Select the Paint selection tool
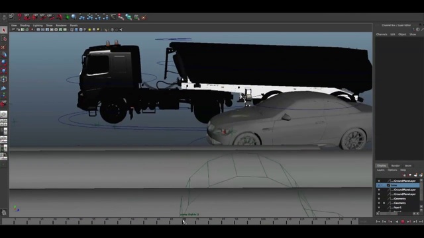 pyautogui.click(x=4, y=47)
